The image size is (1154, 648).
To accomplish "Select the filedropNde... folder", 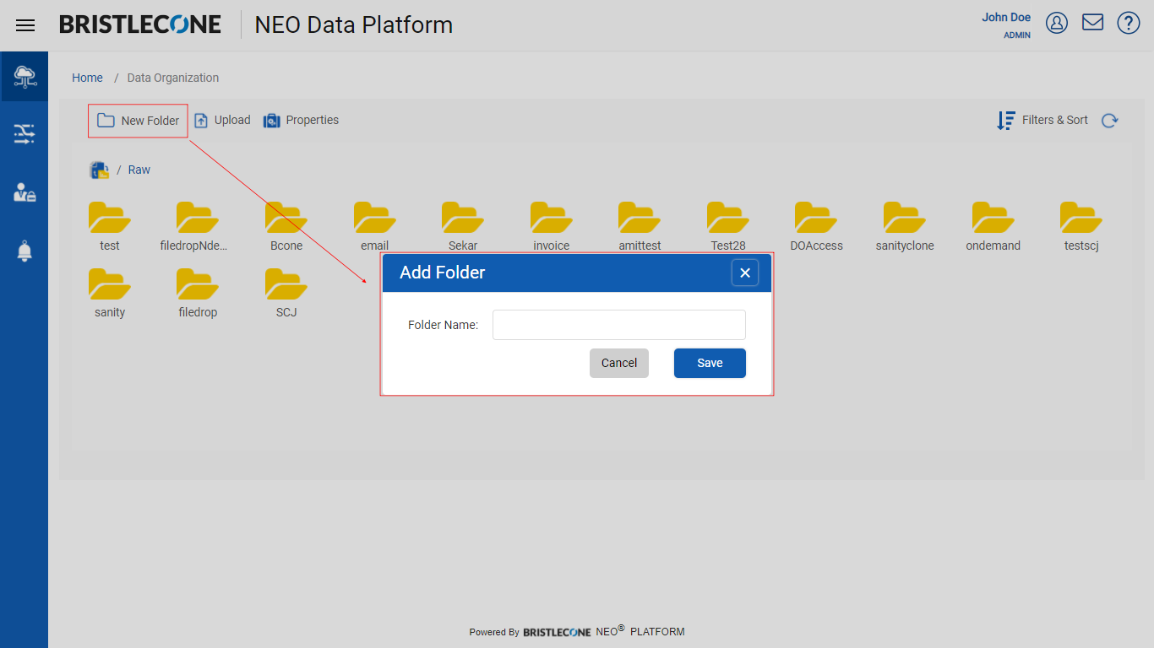I will click(x=194, y=227).
